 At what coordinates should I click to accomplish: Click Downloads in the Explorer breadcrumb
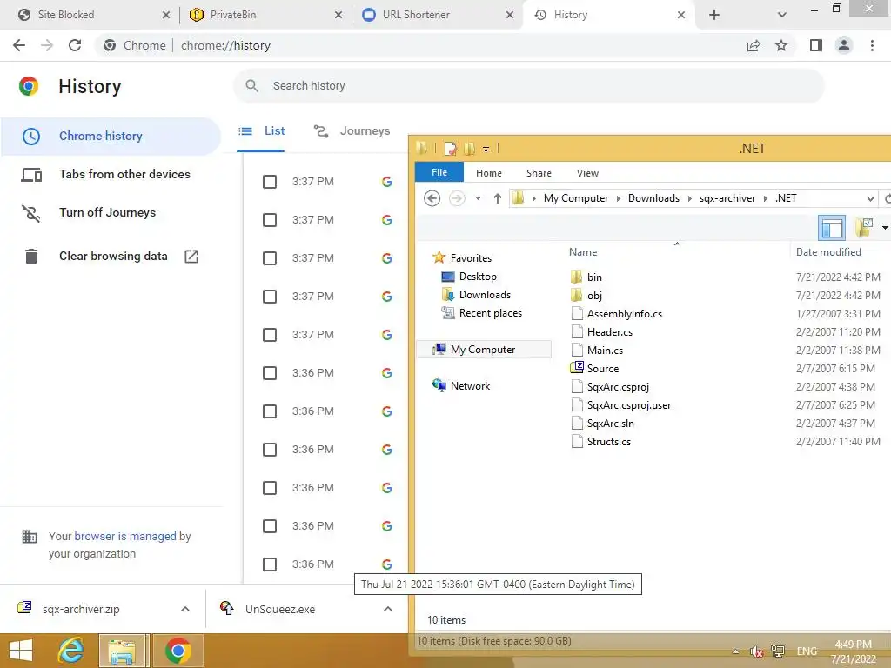(x=653, y=198)
